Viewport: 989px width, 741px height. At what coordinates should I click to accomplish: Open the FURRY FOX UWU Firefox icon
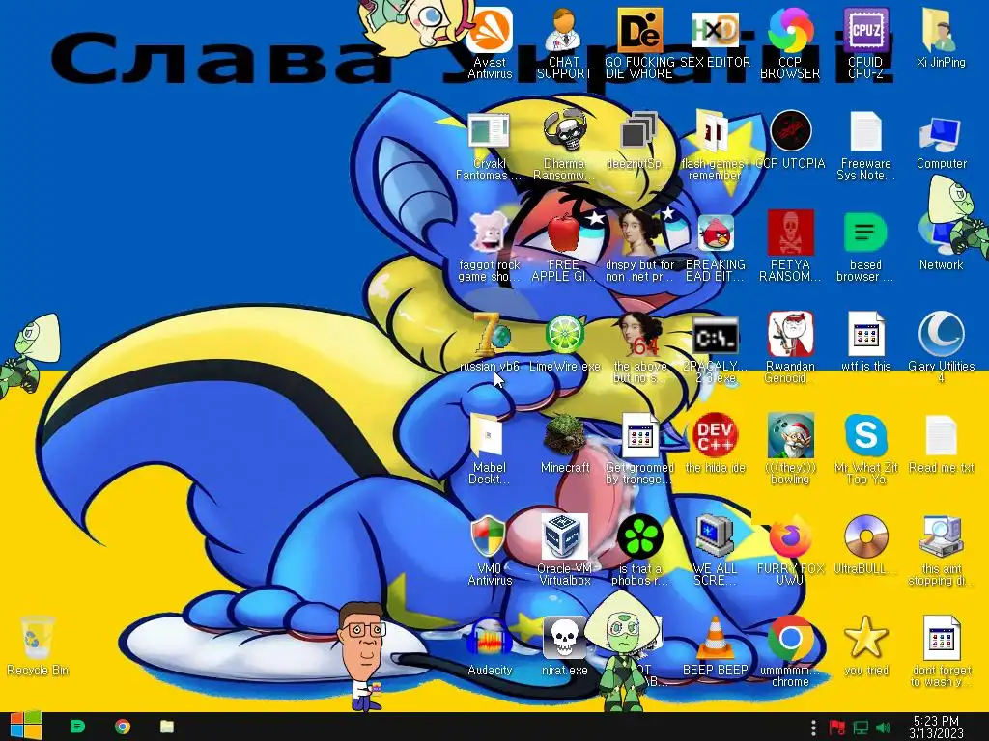click(790, 551)
